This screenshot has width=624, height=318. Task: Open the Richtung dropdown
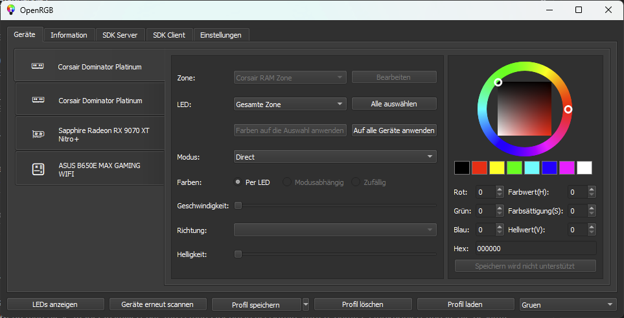(335, 230)
